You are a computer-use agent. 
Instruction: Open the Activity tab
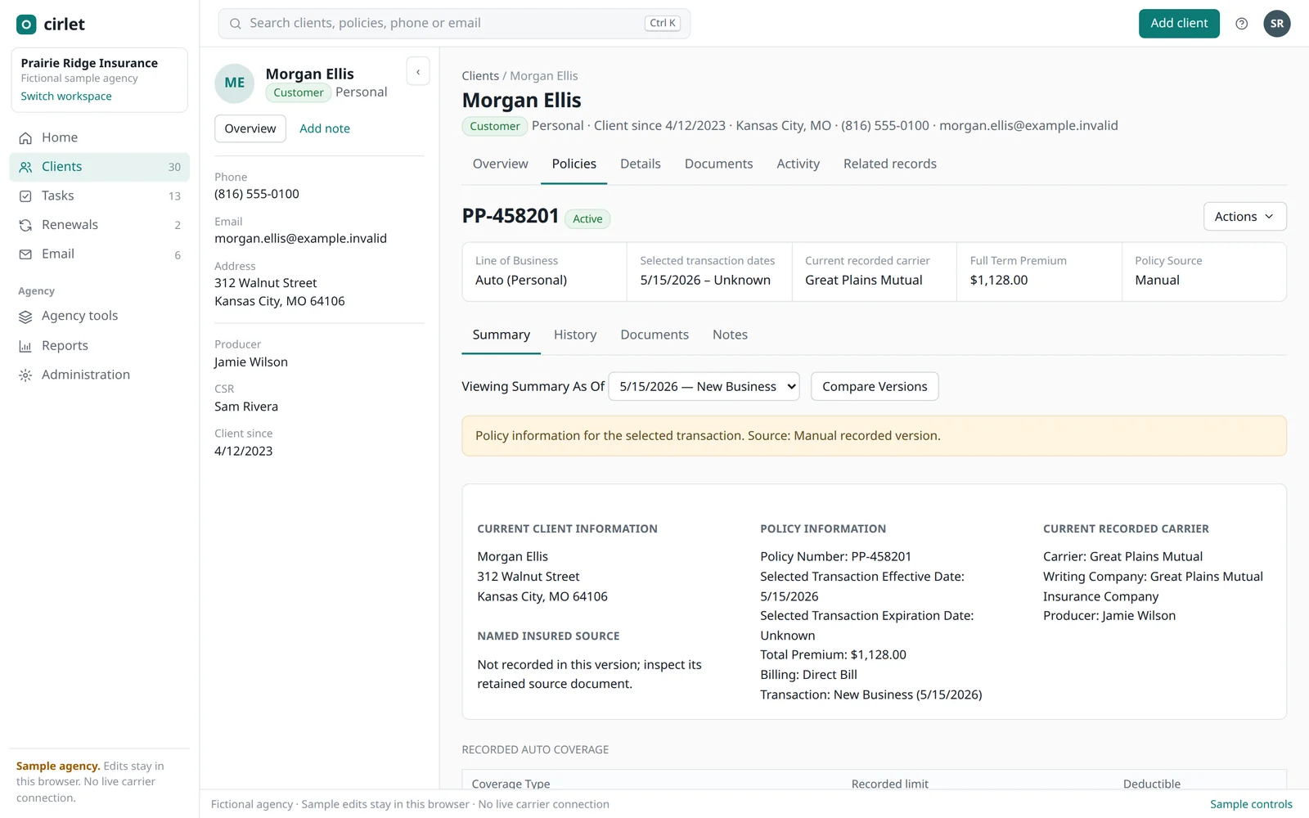point(798,164)
